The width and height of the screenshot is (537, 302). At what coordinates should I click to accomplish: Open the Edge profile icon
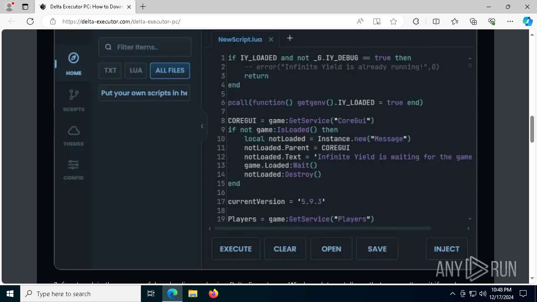tap(9, 7)
